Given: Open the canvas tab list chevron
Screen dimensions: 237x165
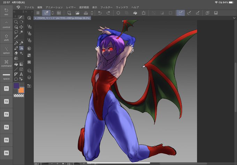Looking at the screenshot, I should 234,18.
